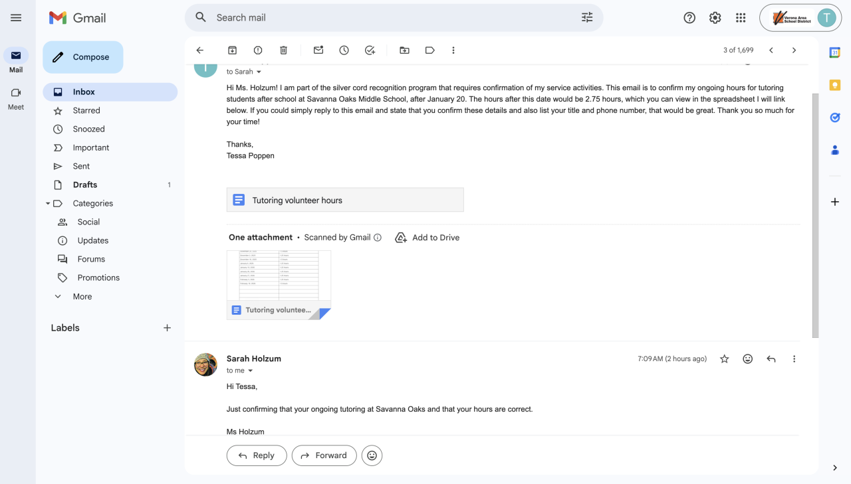Report this email as spam
This screenshot has width=851, height=484.
(x=258, y=50)
